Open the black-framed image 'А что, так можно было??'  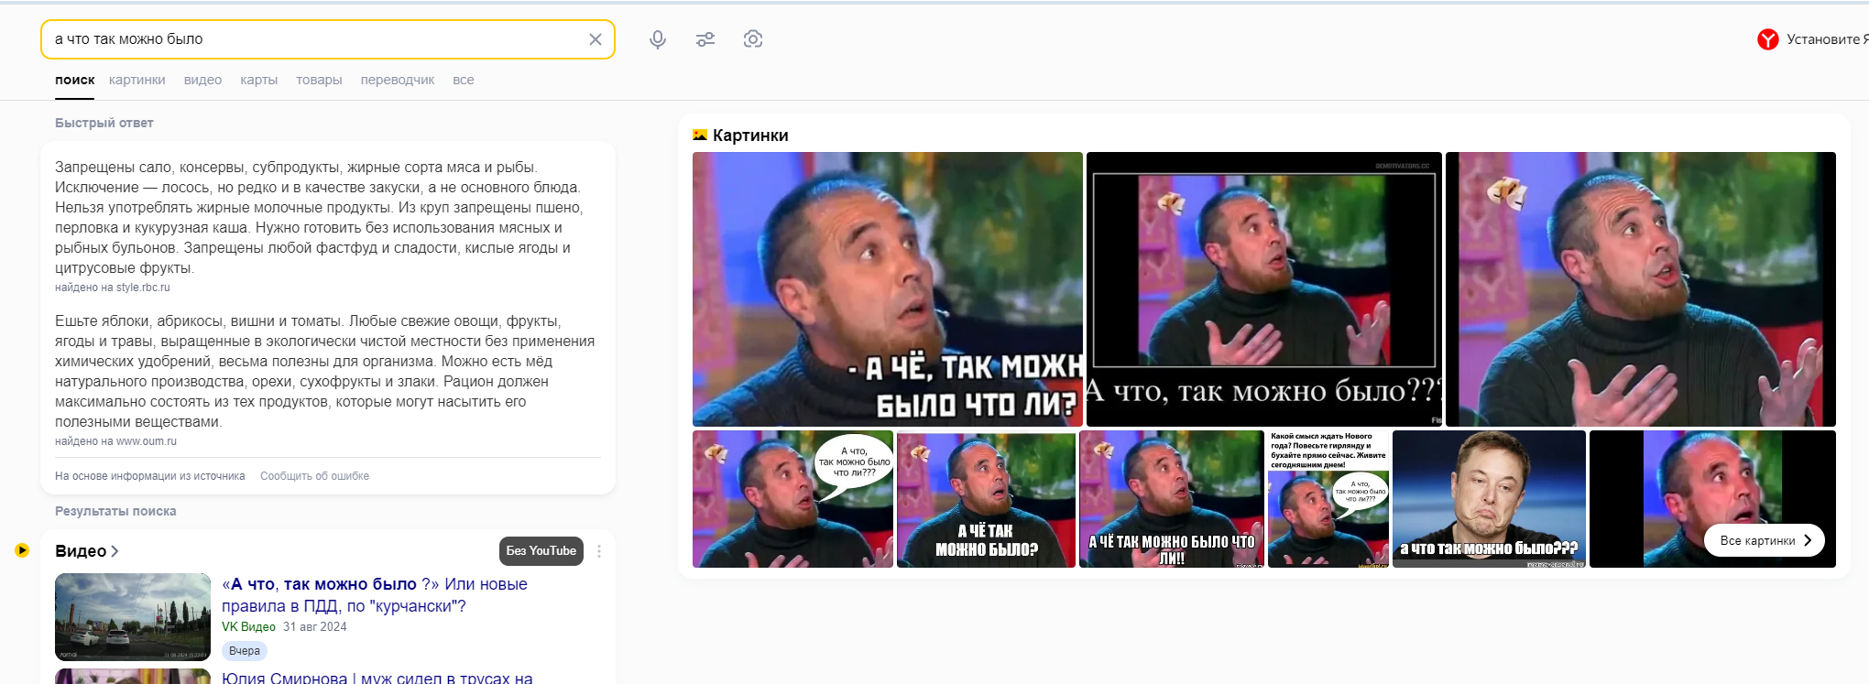pyautogui.click(x=1264, y=289)
